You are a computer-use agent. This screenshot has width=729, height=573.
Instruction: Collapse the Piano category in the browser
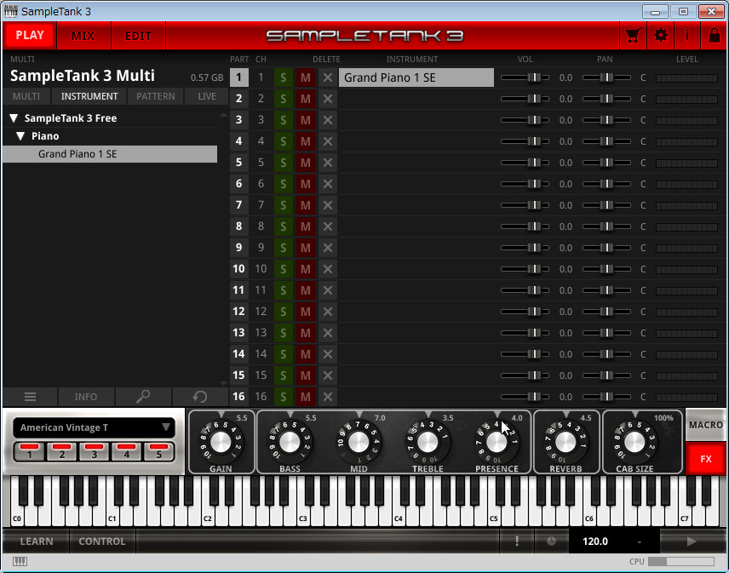click(x=21, y=135)
